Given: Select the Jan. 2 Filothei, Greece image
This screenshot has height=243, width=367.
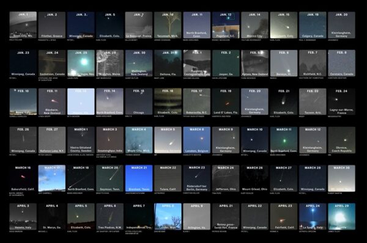Looking at the screenshot, I should pos(52,25).
